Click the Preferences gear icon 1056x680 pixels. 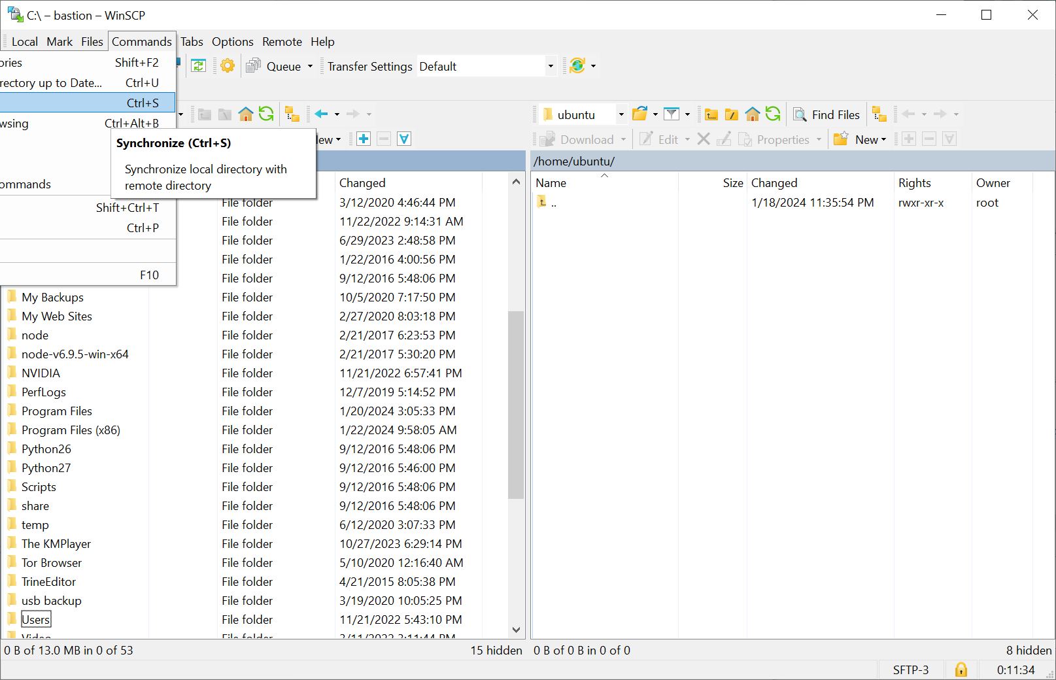click(x=228, y=66)
